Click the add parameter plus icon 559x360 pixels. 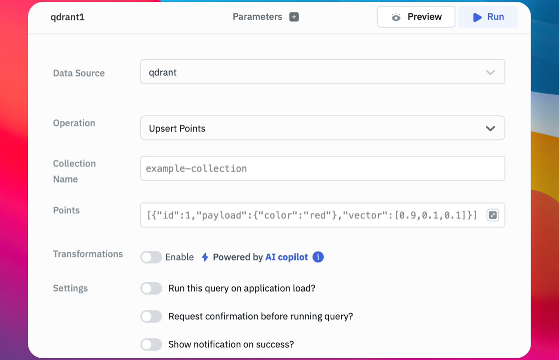click(294, 17)
